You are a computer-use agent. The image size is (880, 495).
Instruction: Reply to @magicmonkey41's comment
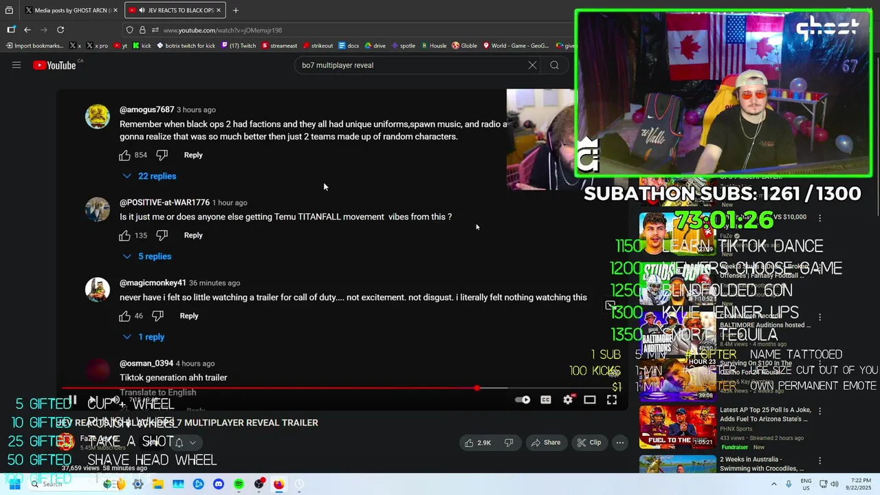coord(189,316)
